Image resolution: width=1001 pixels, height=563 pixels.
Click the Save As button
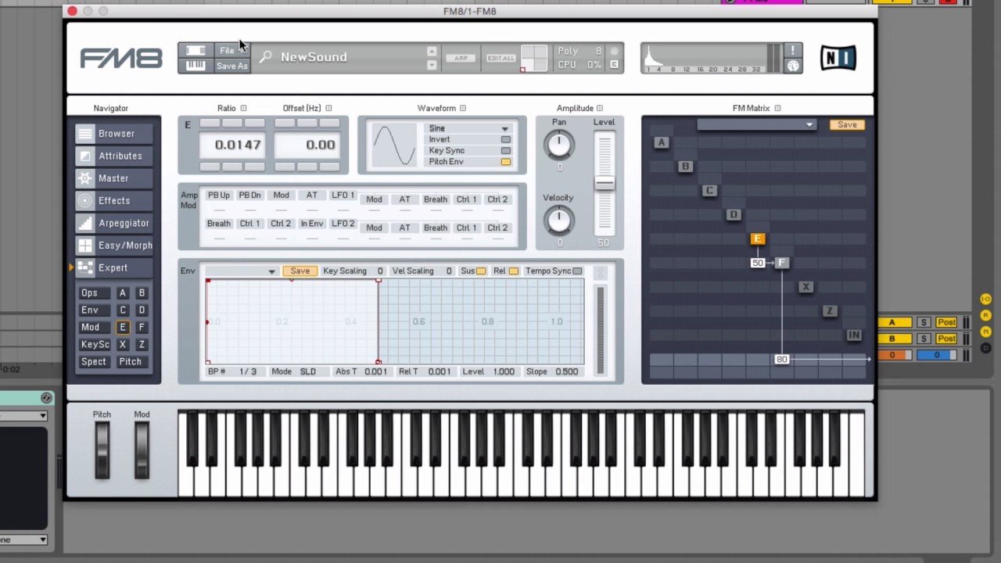click(231, 66)
